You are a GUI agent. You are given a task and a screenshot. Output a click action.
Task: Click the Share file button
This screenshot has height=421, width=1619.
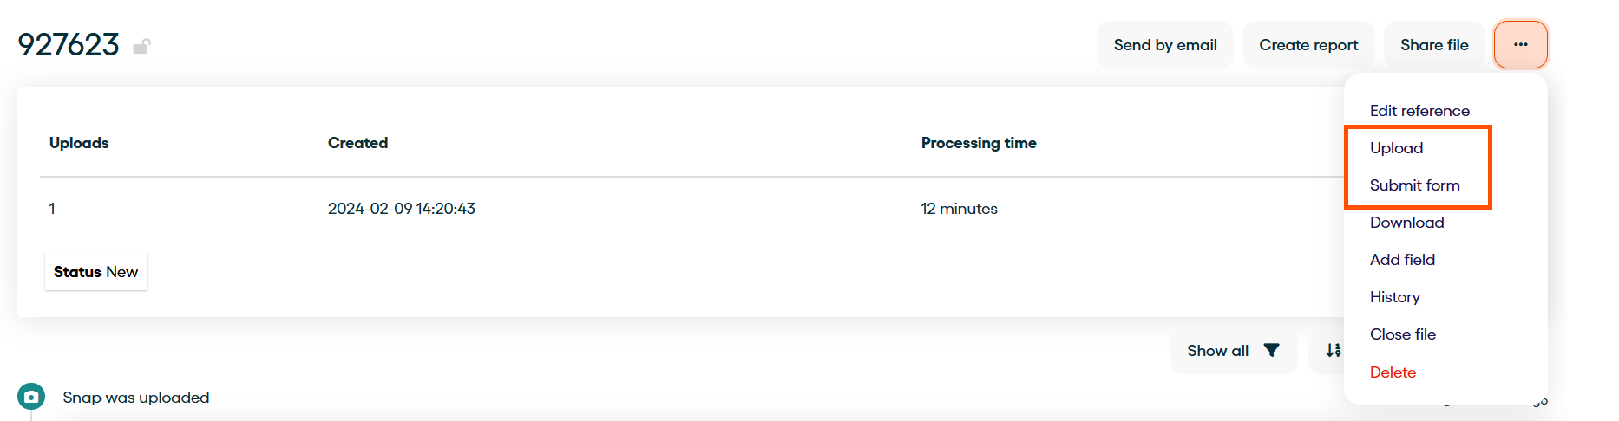1434,45
